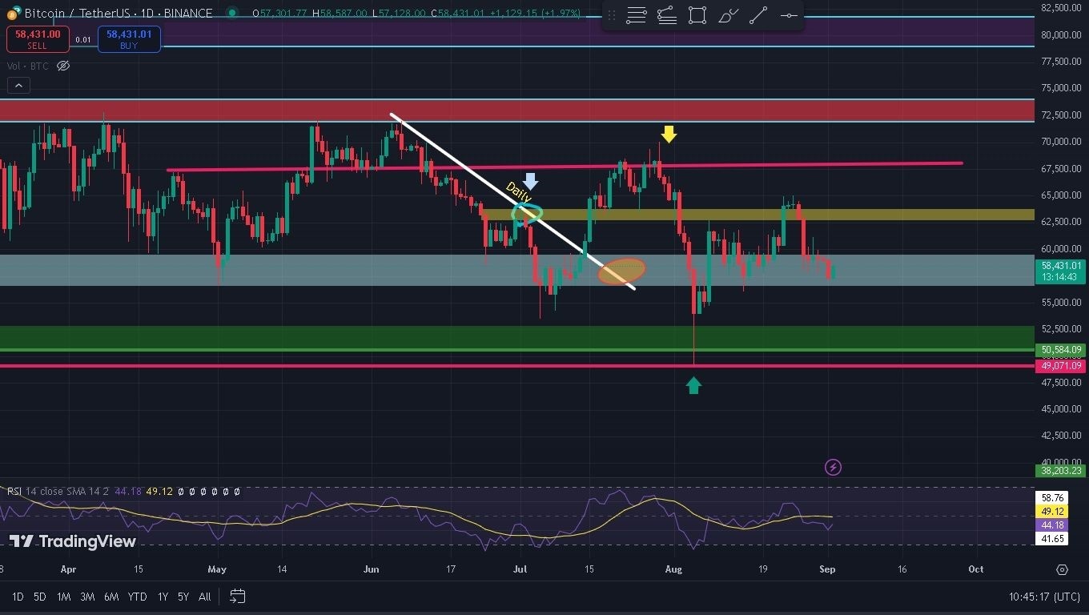Open chart settings gear icon
Viewport: 1089px width, 615px height.
[1062, 569]
